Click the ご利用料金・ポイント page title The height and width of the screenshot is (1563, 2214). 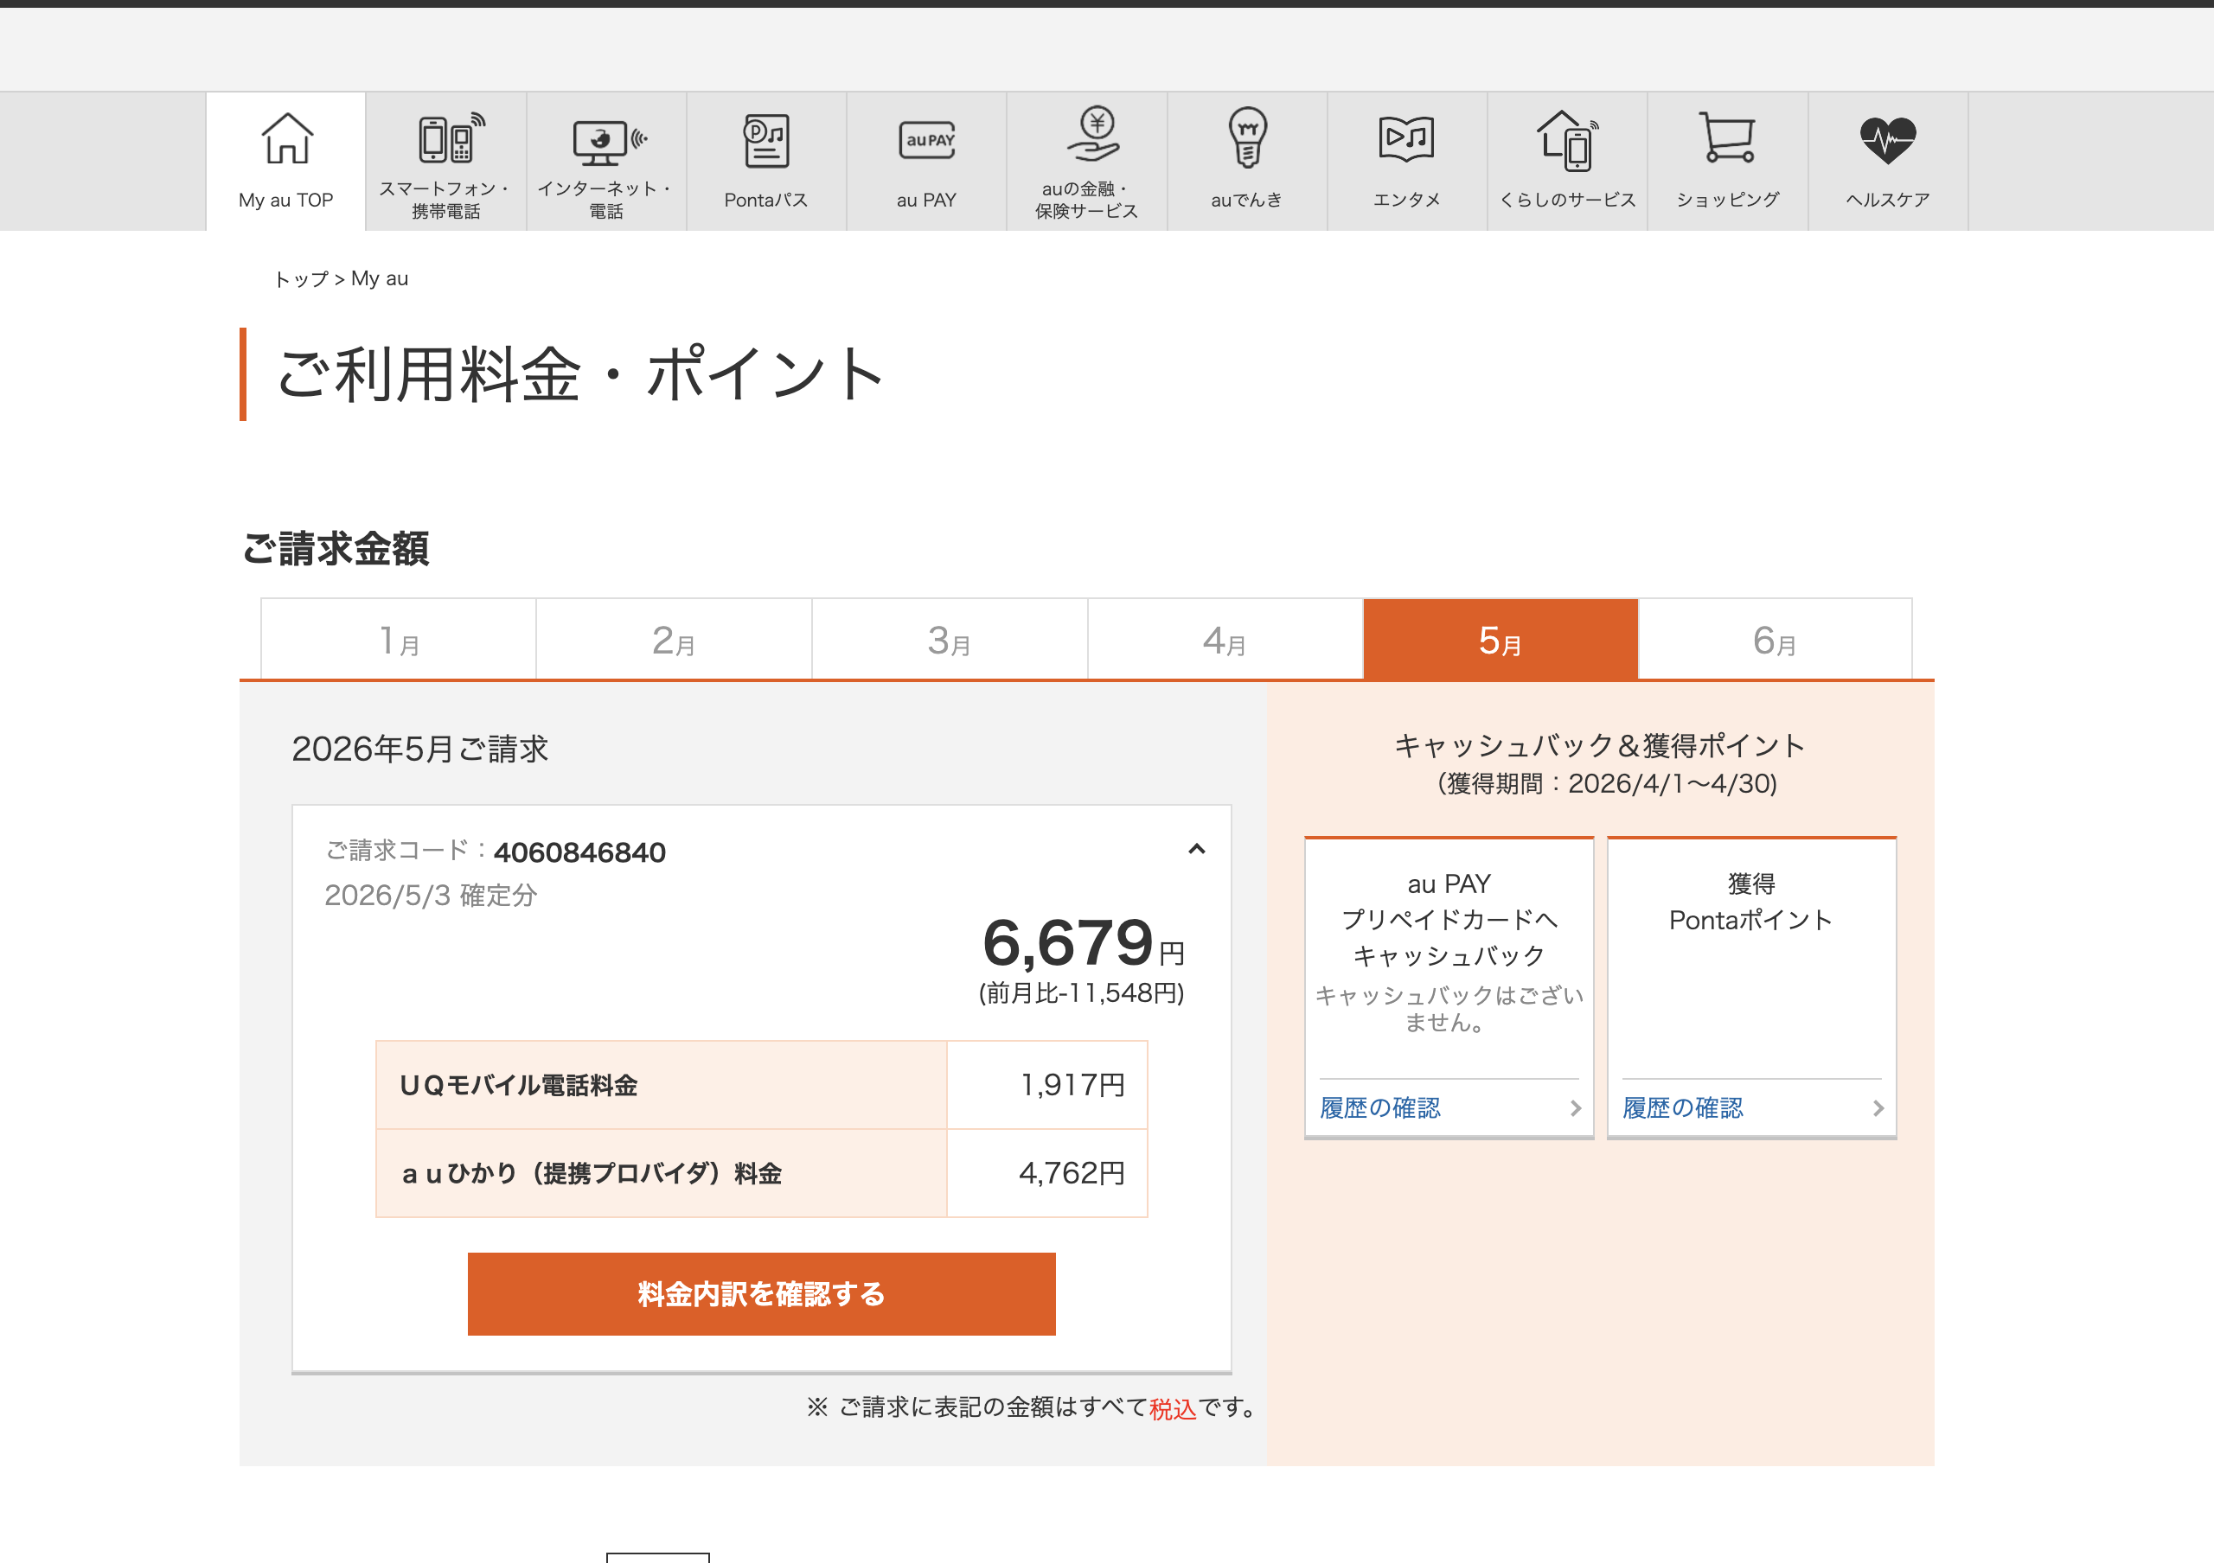coord(580,373)
